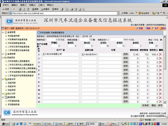
Task: Click the 未审核 button
Action: click(x=145, y=106)
